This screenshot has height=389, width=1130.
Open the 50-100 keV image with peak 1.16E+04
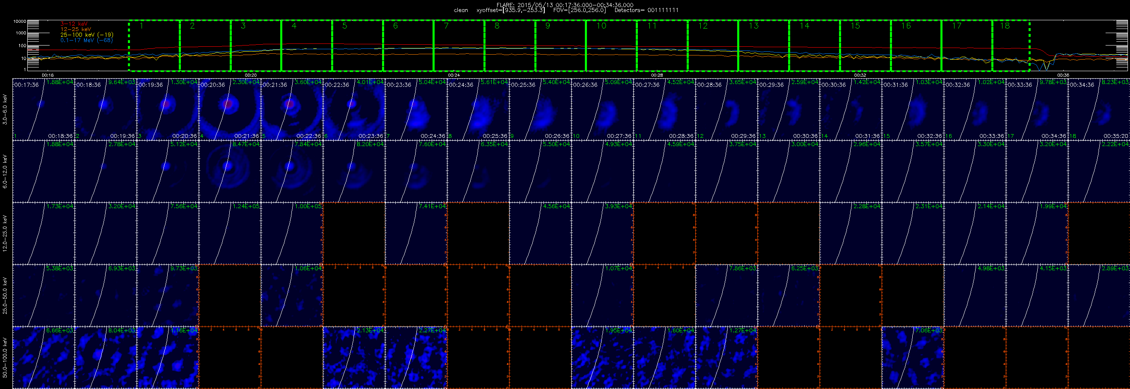(168, 358)
